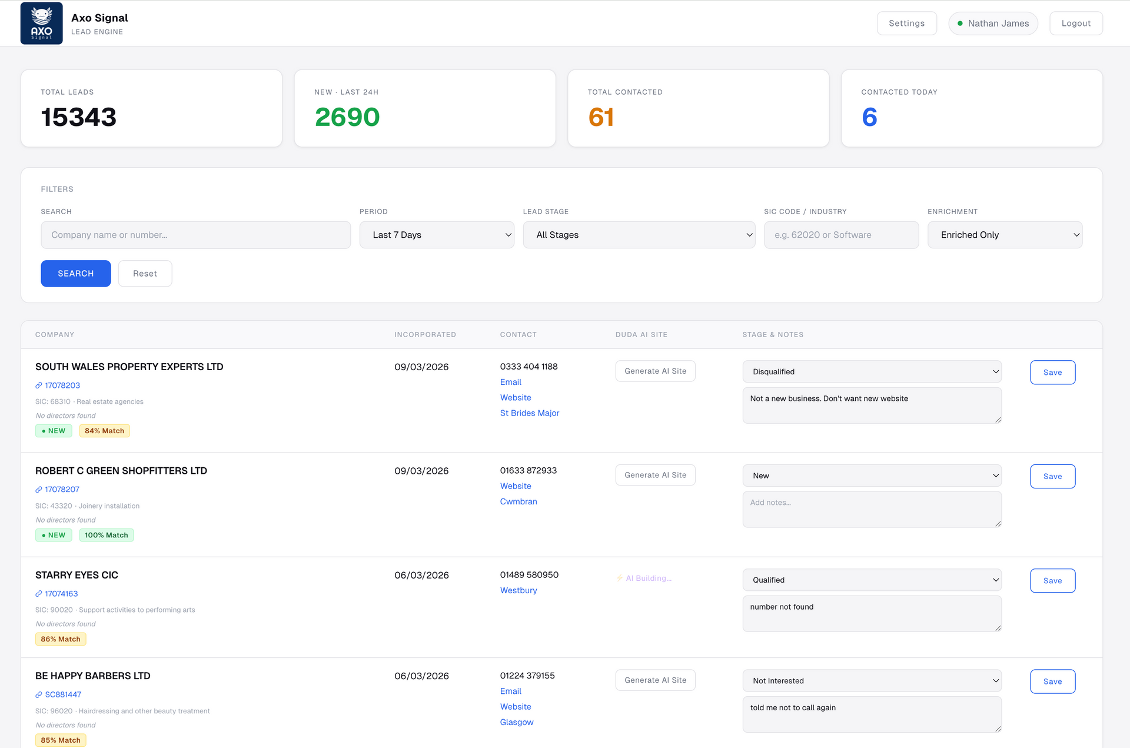
Task: Open the Period dropdown showing Last 7 Days
Action: [437, 235]
